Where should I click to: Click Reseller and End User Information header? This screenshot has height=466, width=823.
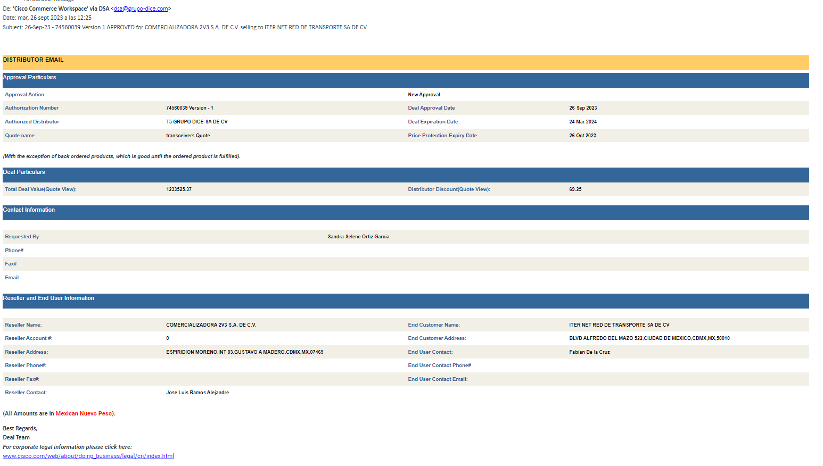(48, 298)
